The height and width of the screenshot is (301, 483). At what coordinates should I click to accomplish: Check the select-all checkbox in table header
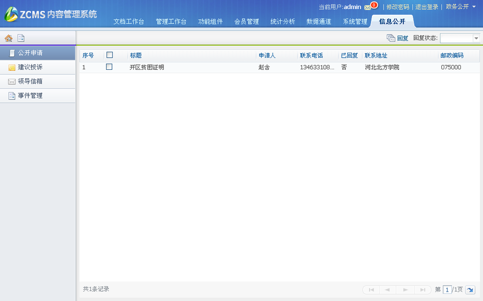(x=109, y=55)
